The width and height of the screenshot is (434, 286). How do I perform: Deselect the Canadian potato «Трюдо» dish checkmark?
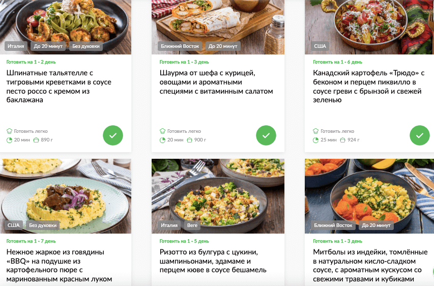pos(420,135)
